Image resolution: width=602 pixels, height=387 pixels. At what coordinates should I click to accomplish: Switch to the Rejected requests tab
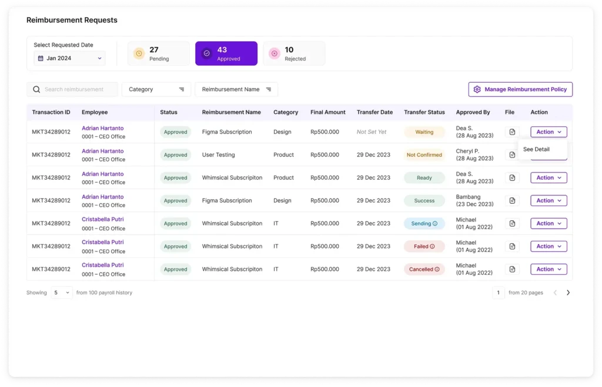click(294, 53)
